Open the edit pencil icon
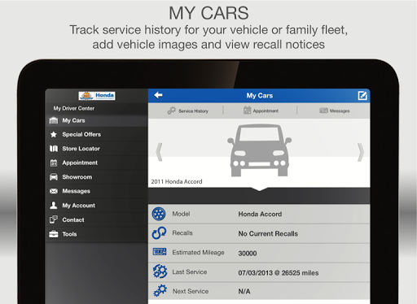Image resolution: width=417 pixels, height=304 pixels. coord(362,95)
